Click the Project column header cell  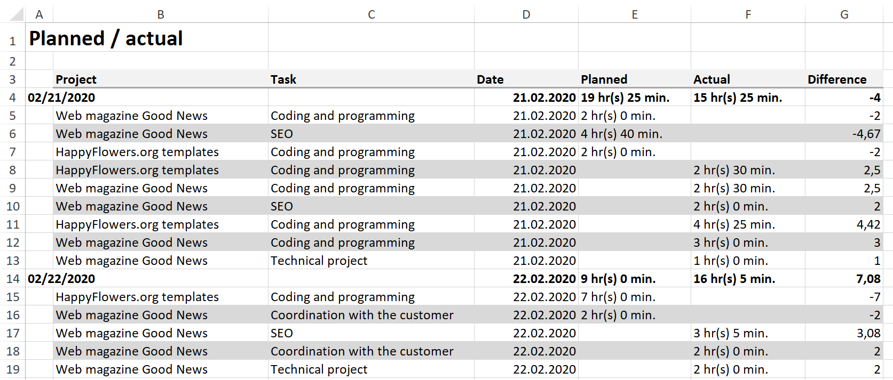click(161, 79)
